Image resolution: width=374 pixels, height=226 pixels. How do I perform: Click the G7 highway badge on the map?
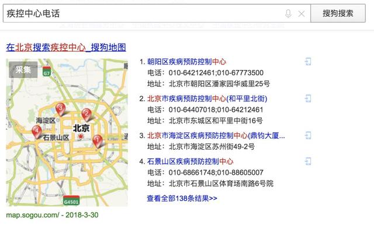pyautogui.click(x=47, y=72)
